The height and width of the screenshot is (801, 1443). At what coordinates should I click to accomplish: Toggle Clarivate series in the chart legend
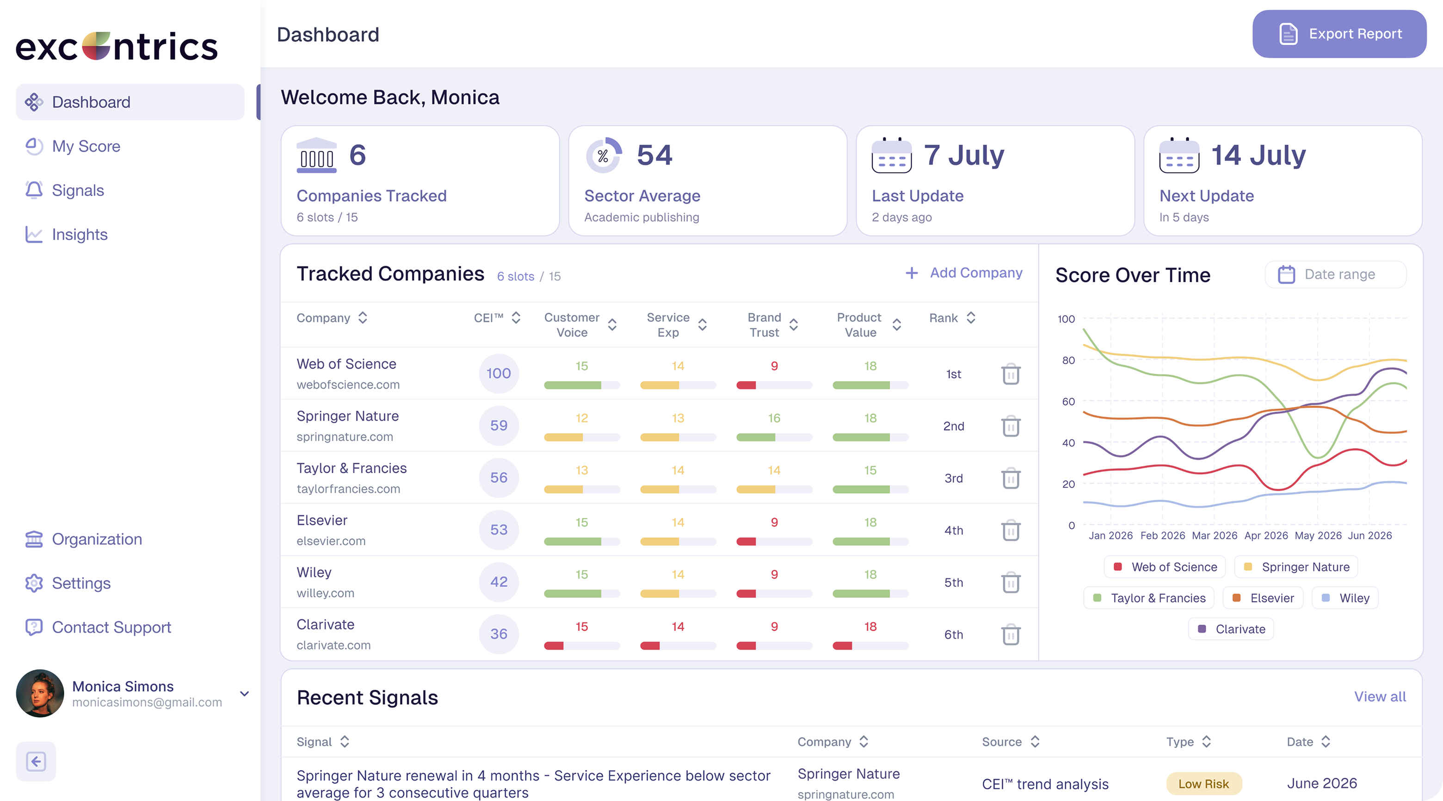(1231, 629)
